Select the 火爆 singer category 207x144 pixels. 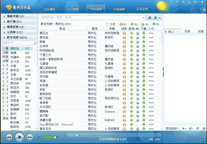click(x=6, y=48)
